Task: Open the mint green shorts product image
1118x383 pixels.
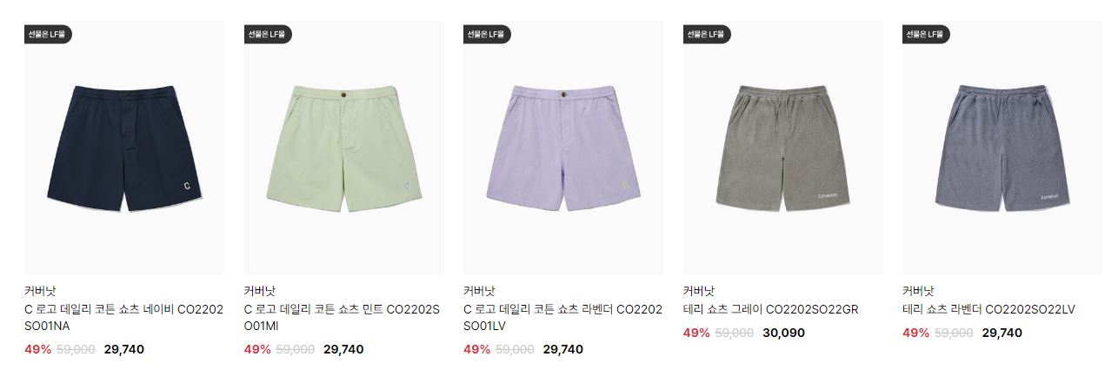Action: 343,148
